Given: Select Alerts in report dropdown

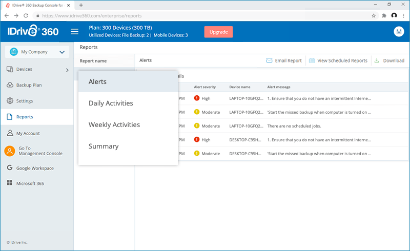Looking at the screenshot, I should 128,81.
